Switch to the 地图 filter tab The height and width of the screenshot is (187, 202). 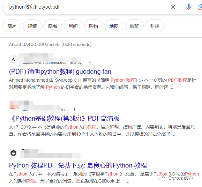click(114, 26)
